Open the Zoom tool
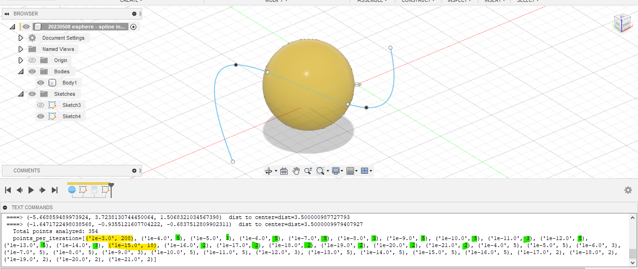 pyautogui.click(x=308, y=171)
